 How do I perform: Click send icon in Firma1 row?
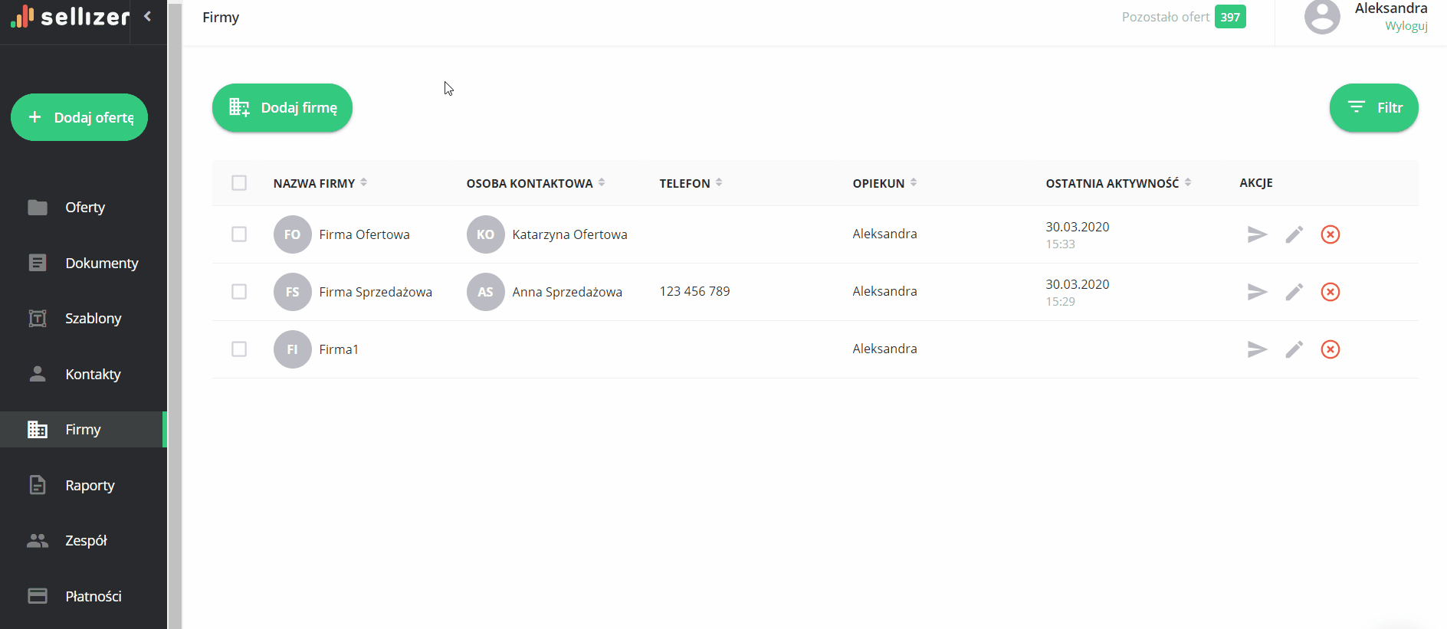[x=1257, y=349]
